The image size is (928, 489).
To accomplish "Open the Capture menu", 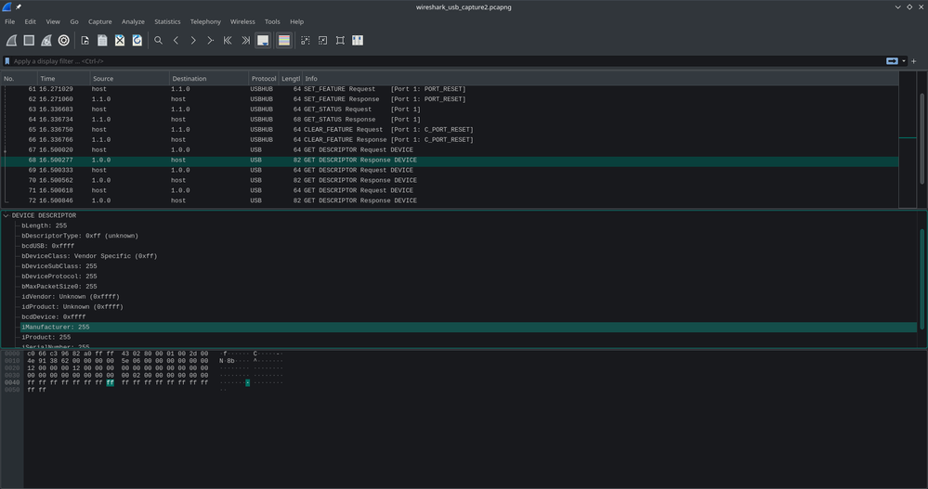I will pyautogui.click(x=100, y=21).
